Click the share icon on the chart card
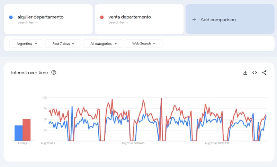Viewport: 277px width, 167px height. (x=264, y=73)
